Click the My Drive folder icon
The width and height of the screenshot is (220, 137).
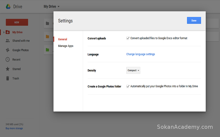tap(8, 32)
